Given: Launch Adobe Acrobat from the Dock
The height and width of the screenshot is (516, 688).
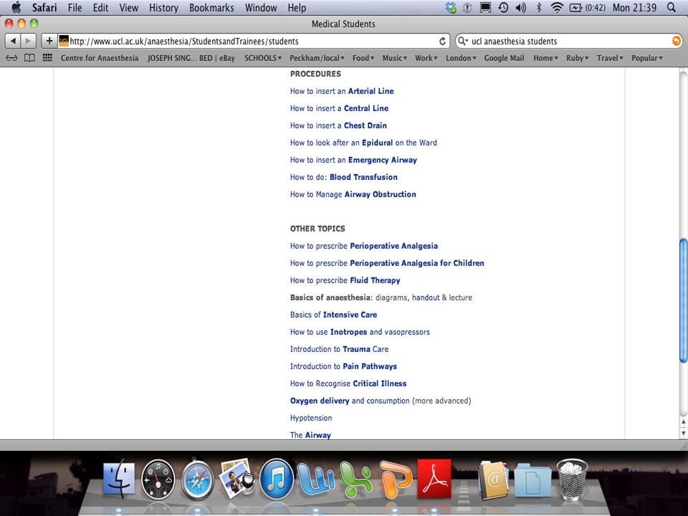Looking at the screenshot, I should [434, 479].
